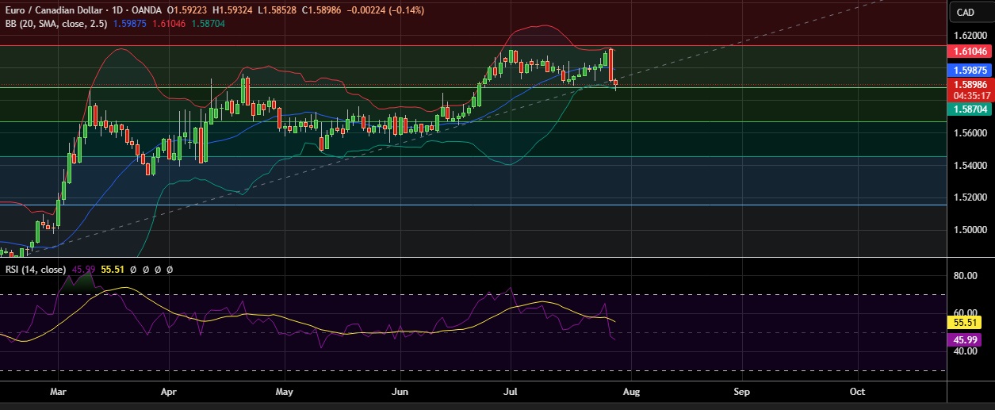Click the teal 1.58704 lower band price label
995x410 pixels.
pyautogui.click(x=970, y=109)
